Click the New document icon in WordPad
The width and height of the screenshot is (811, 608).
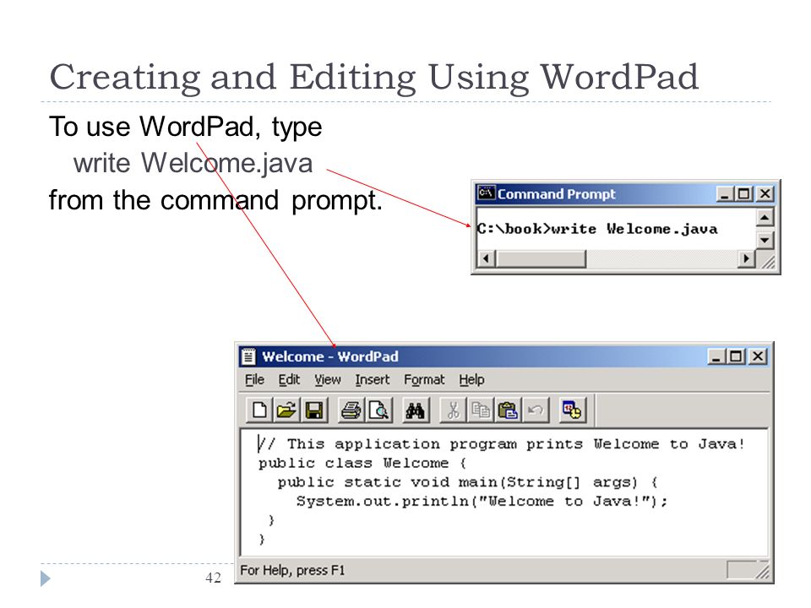click(259, 410)
